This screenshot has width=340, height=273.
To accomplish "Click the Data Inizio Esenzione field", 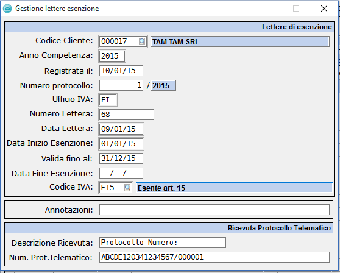I will (x=121, y=144).
